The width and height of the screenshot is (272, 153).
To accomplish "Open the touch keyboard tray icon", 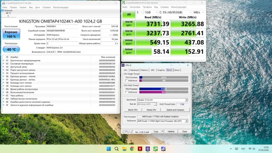I will pos(236,149).
